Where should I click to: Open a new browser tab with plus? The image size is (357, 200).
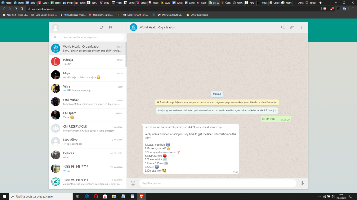320,3
